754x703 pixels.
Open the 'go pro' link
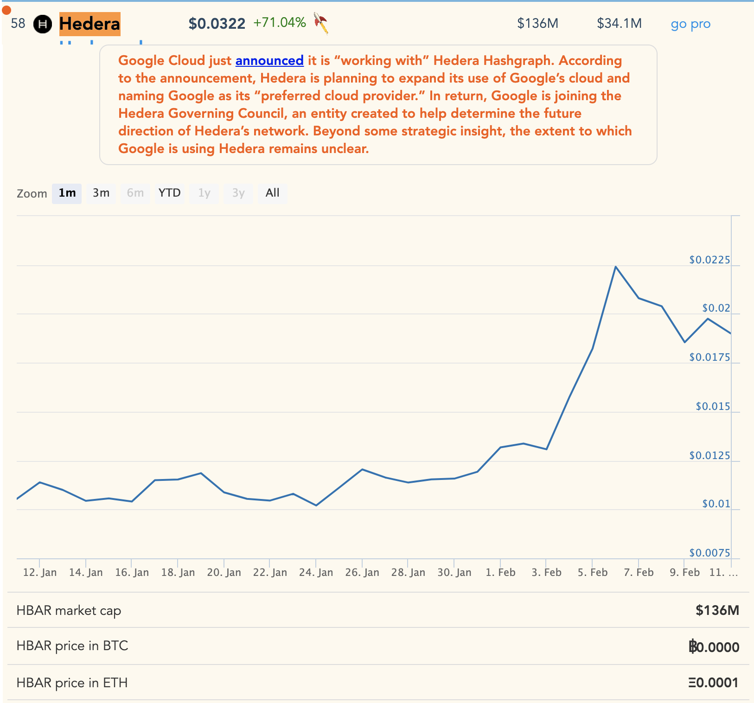coord(690,24)
